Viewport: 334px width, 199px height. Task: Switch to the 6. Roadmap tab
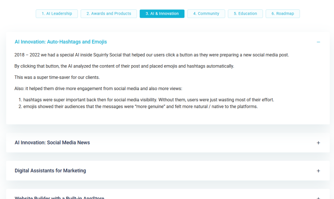[x=282, y=14]
